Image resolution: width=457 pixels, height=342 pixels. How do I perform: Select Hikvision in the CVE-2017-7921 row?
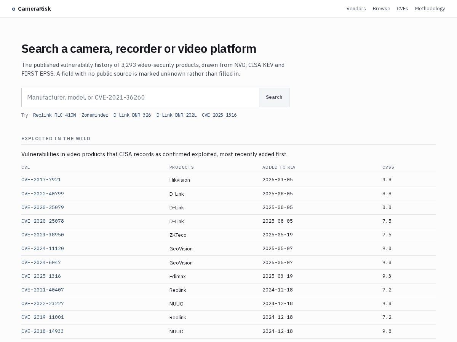(180, 180)
